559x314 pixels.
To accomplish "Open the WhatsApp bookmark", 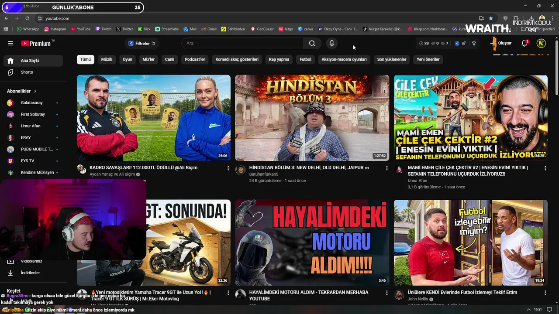I will click(x=28, y=29).
